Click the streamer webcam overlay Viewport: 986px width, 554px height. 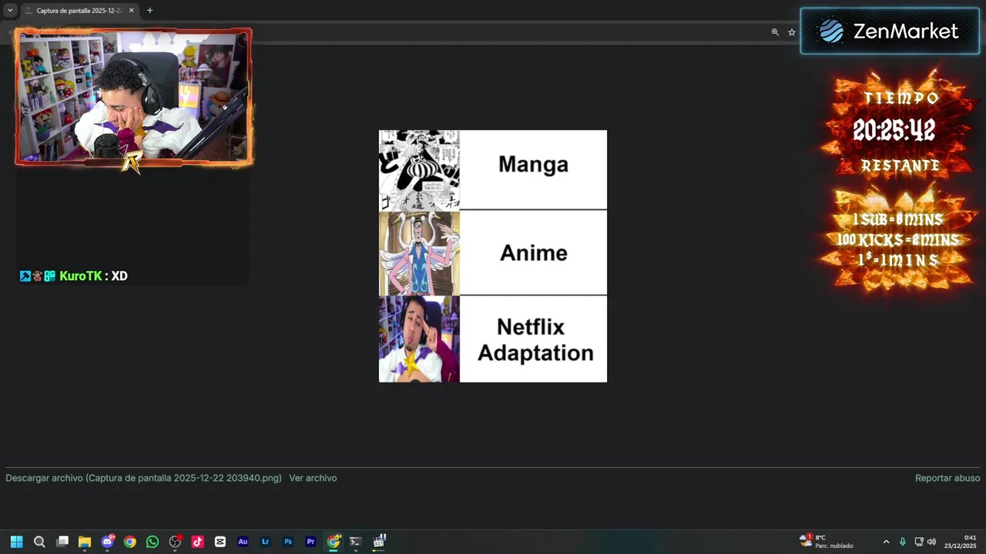coord(133,97)
